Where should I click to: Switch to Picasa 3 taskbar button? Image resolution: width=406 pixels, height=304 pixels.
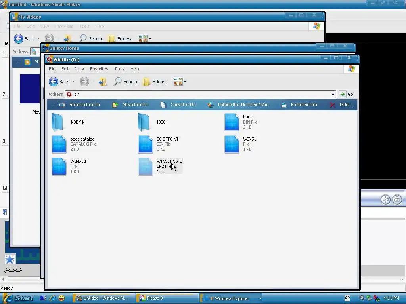click(x=167, y=298)
